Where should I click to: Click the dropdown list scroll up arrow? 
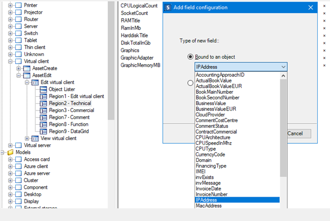click(283, 76)
